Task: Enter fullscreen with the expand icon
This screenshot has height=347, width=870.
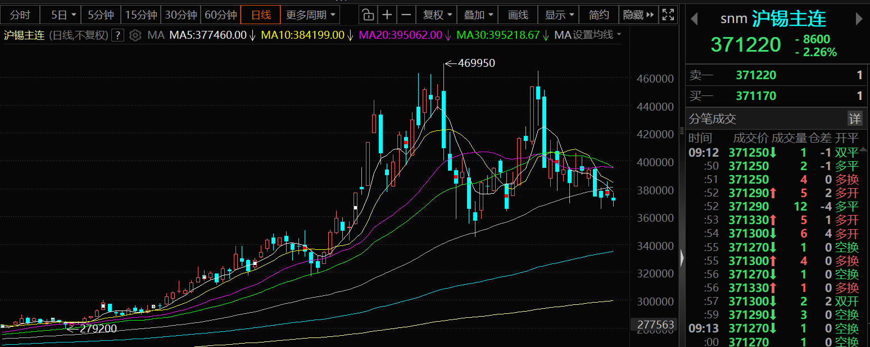Action: point(668,15)
